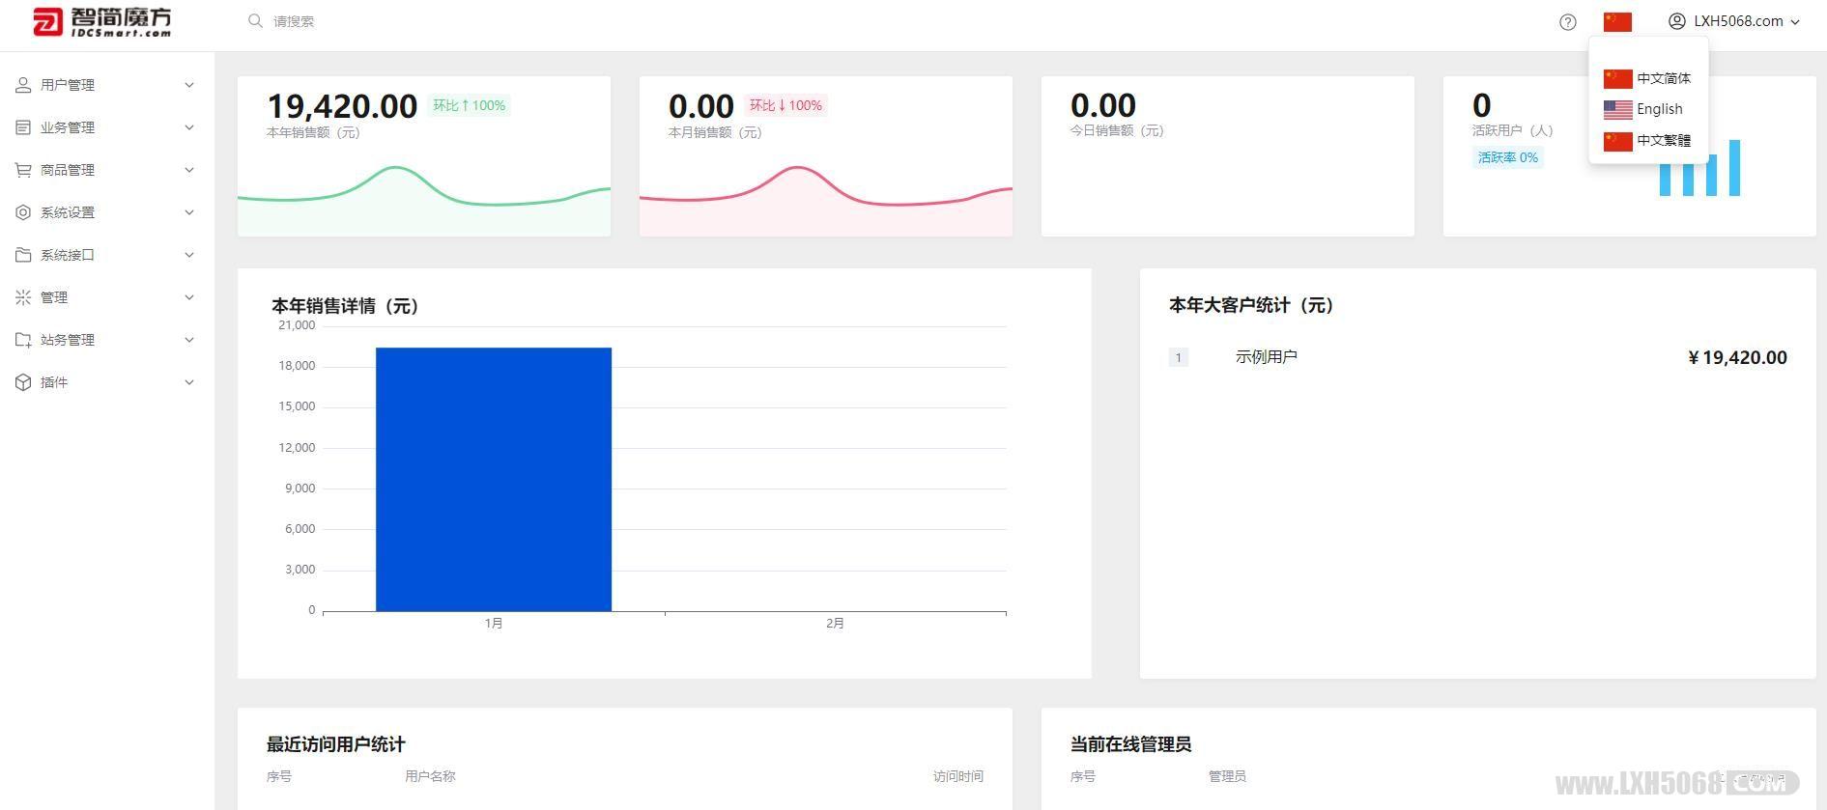
Task: Click the IDCSmart logo
Action: pyautogui.click(x=101, y=22)
